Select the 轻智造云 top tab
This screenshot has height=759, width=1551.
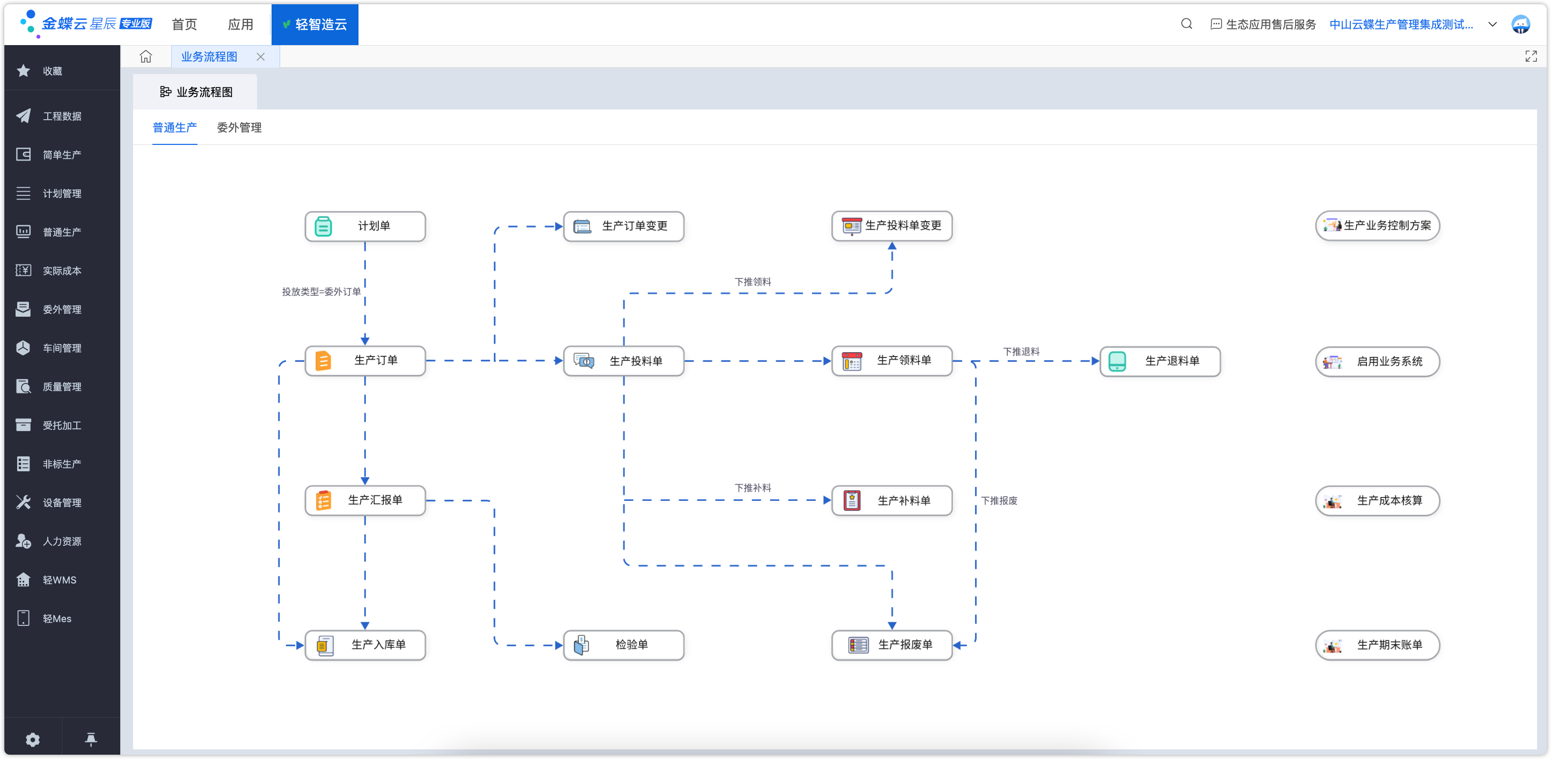(314, 24)
